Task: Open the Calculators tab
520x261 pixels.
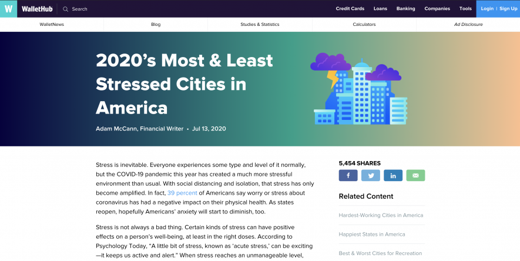Action: [x=364, y=24]
